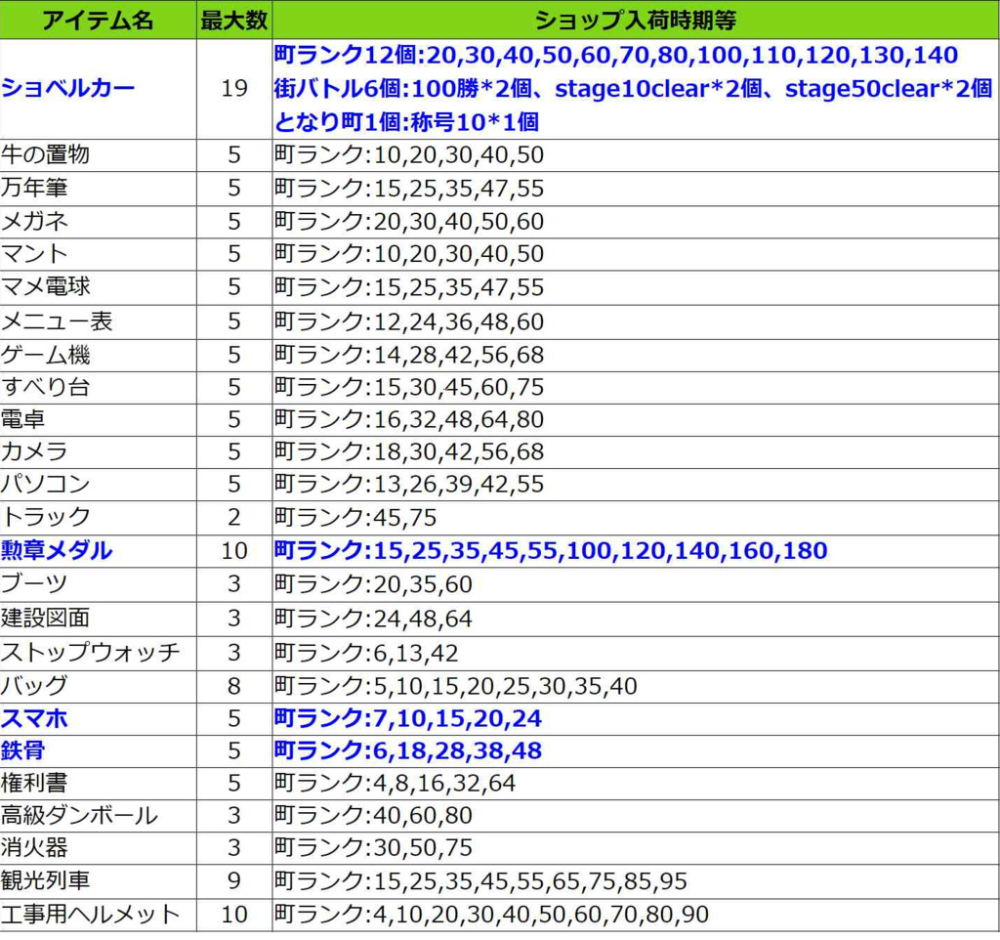This screenshot has width=1000, height=940.
Task: Select the 工事用ヘルメット item cell
Action: point(91,915)
